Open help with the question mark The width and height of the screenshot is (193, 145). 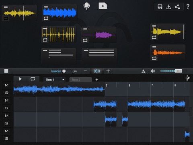coord(188,6)
